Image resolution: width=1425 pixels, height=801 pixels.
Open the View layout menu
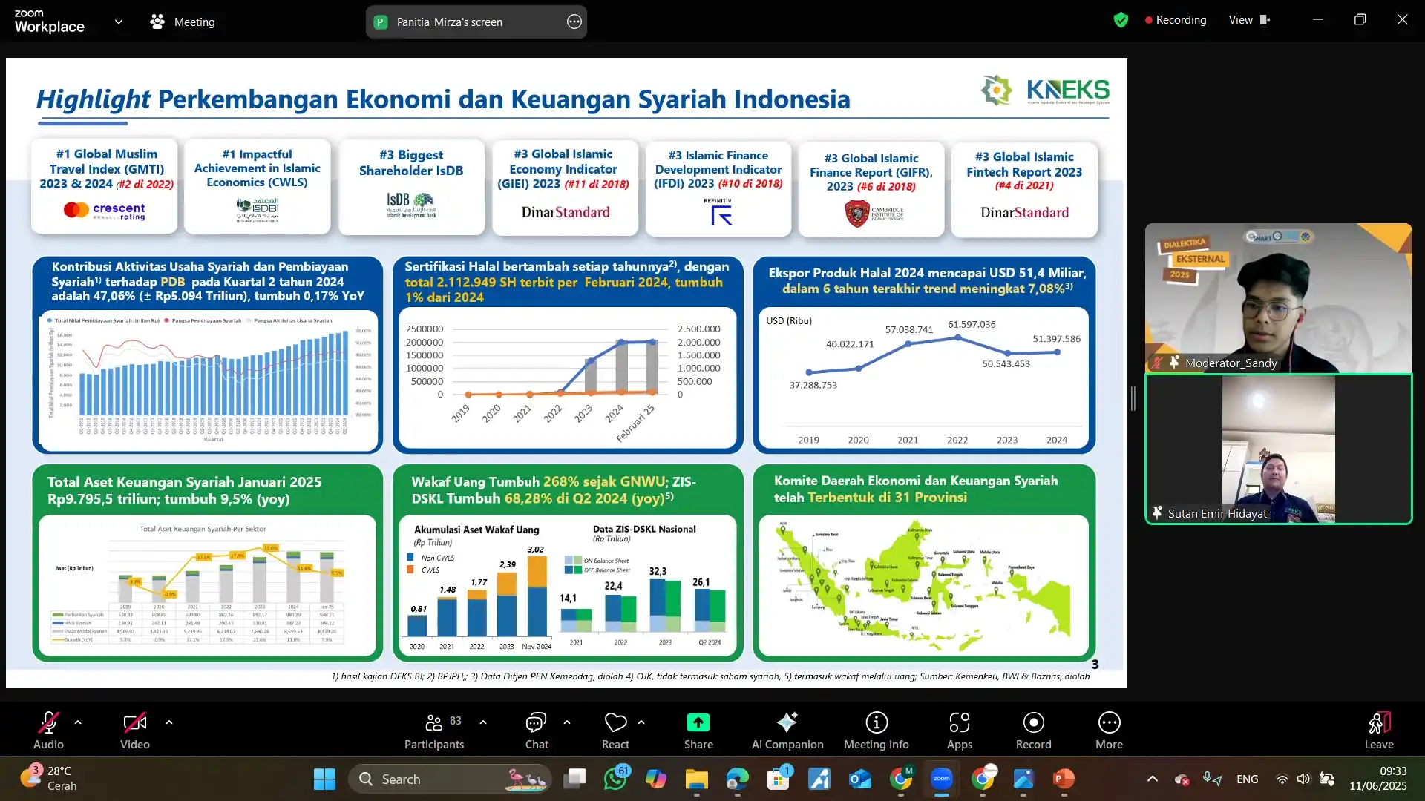pyautogui.click(x=1249, y=20)
